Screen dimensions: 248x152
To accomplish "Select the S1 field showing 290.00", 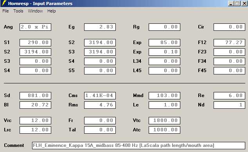I will pyautogui.click(x=36, y=43).
